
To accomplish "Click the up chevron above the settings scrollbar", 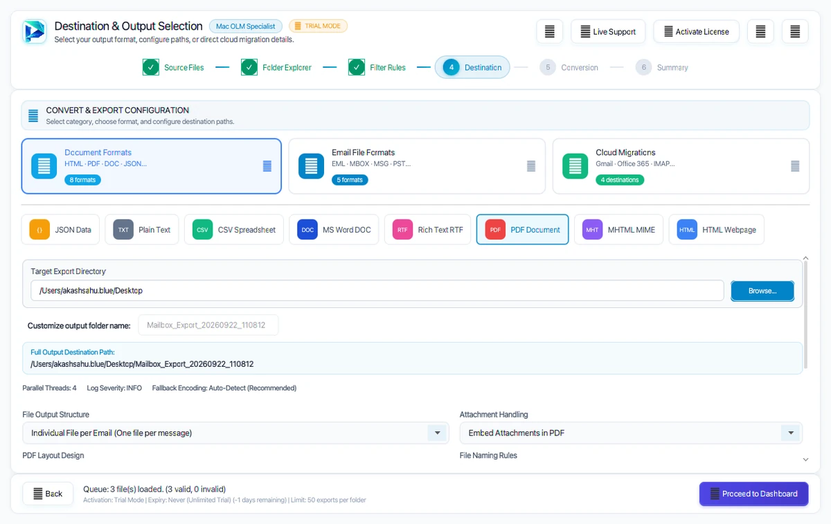I will (805, 258).
